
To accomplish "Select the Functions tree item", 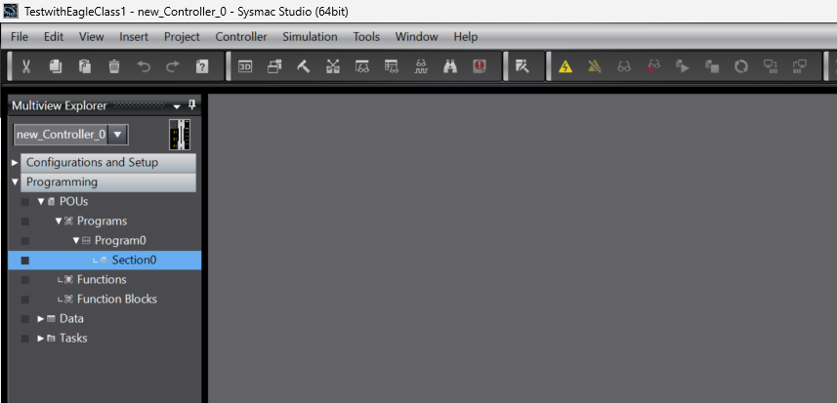I will tap(102, 279).
